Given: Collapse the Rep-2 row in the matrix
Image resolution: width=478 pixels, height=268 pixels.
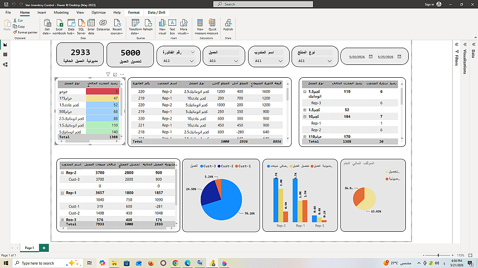Looking at the screenshot, I should click(x=62, y=173).
